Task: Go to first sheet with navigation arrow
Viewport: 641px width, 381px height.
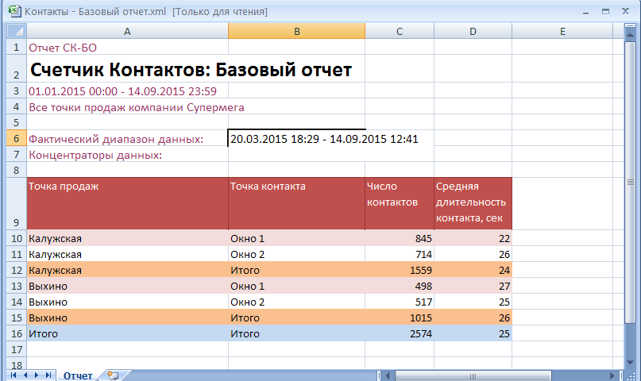Action: click(x=14, y=375)
